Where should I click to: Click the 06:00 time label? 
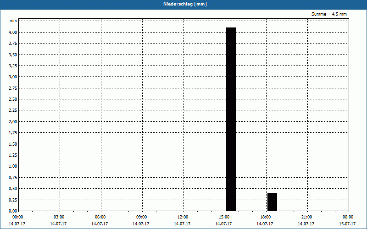tap(100, 217)
